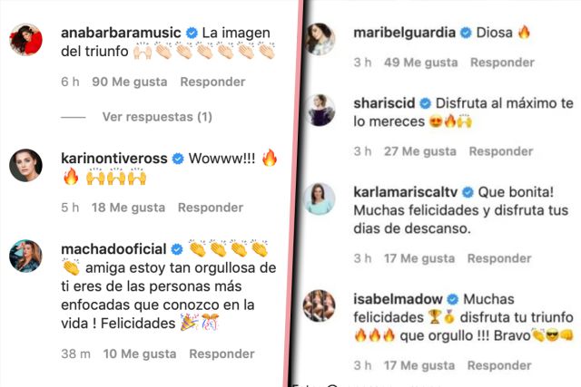Reply to anabarbaramusic comment
The width and height of the screenshot is (581, 387).
click(x=212, y=82)
